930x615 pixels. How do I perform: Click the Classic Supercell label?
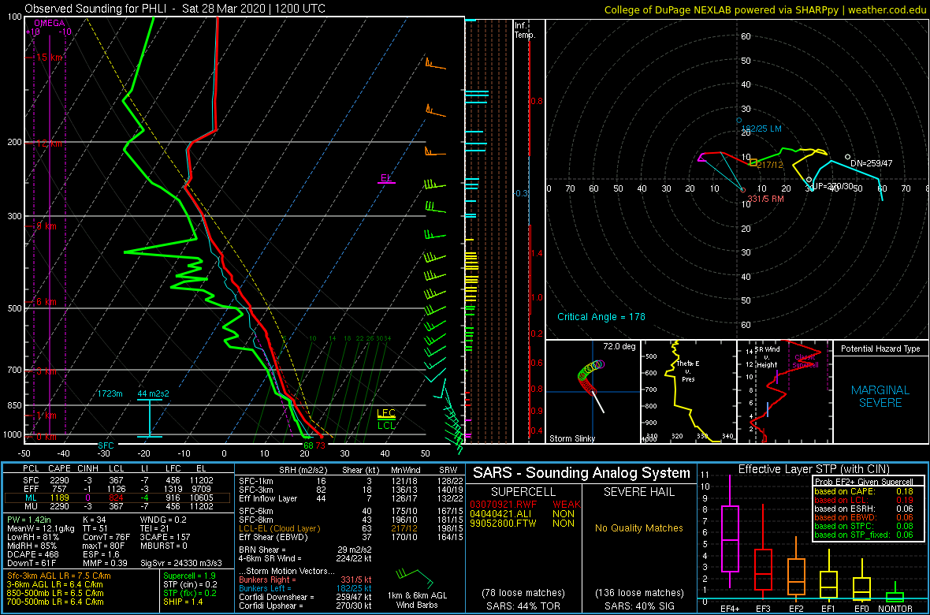[806, 362]
